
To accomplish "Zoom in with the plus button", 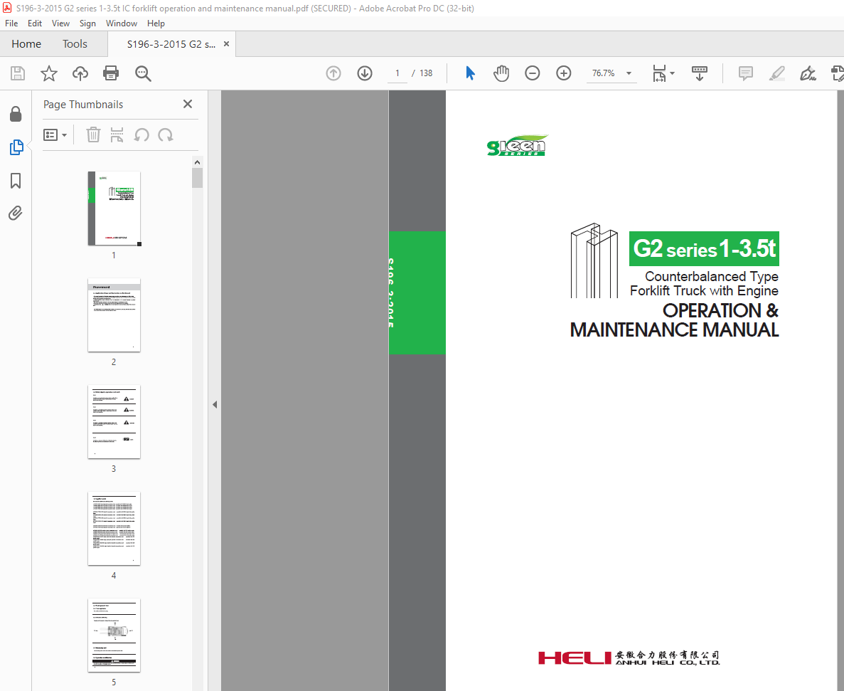I will coord(564,73).
